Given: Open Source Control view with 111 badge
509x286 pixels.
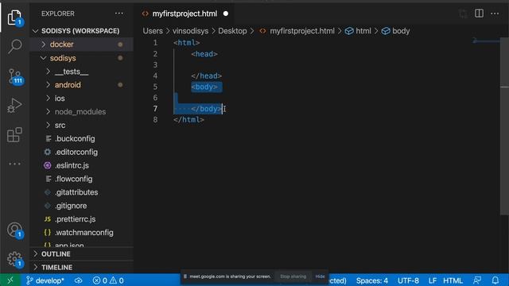Looking at the screenshot, I should 15,76.
